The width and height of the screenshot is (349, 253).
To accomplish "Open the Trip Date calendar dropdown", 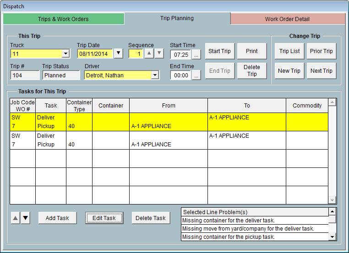I will 119,54.
